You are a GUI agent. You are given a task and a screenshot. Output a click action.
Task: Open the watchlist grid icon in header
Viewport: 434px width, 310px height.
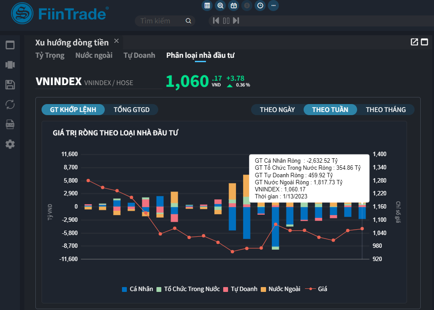tap(207, 6)
